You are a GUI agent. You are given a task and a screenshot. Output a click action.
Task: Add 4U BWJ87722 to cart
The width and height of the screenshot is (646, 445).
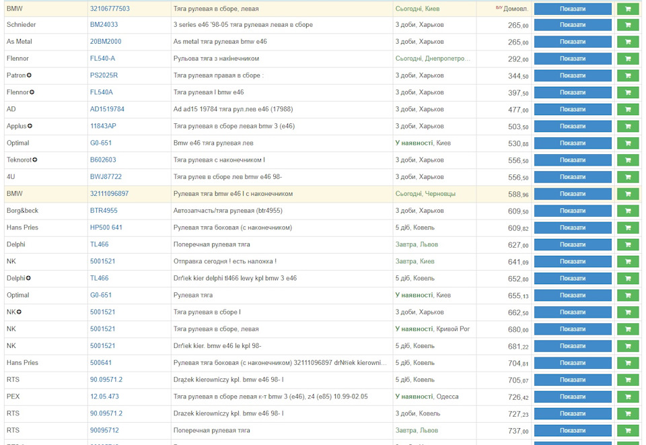[x=628, y=177]
